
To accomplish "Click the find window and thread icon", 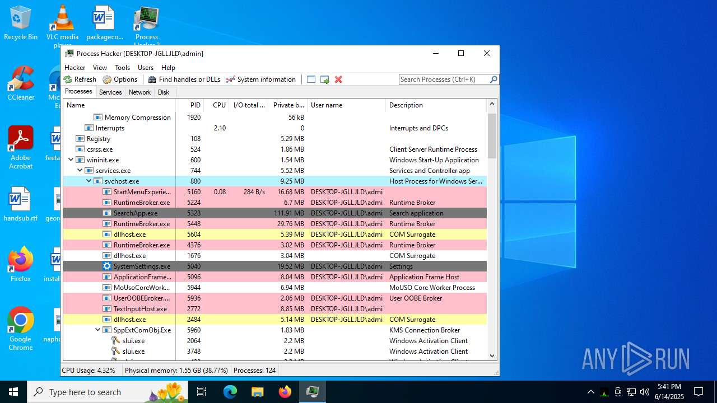I will point(325,79).
